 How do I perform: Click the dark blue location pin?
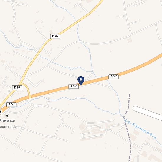coord(81,81)
